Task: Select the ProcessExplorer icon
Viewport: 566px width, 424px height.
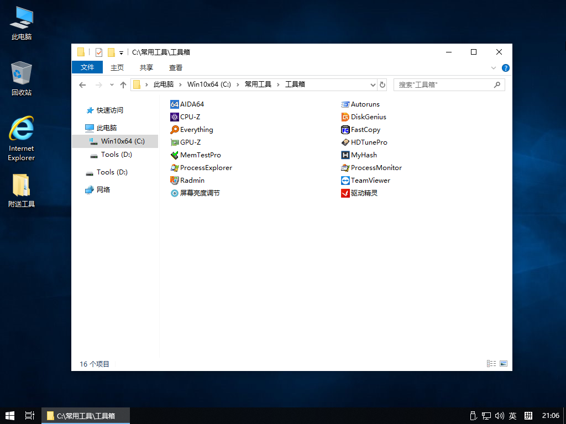Action: coord(174,168)
